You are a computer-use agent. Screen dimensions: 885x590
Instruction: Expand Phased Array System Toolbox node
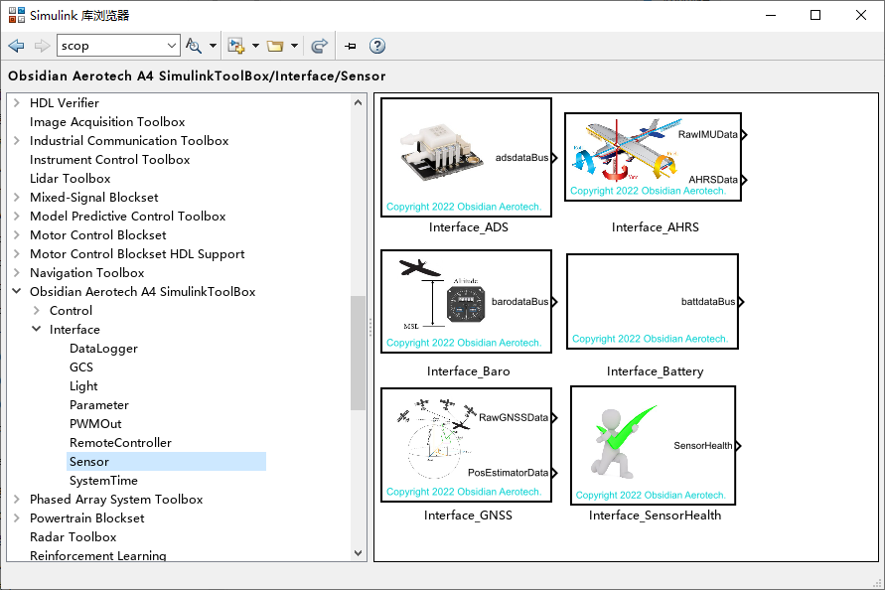click(x=17, y=499)
